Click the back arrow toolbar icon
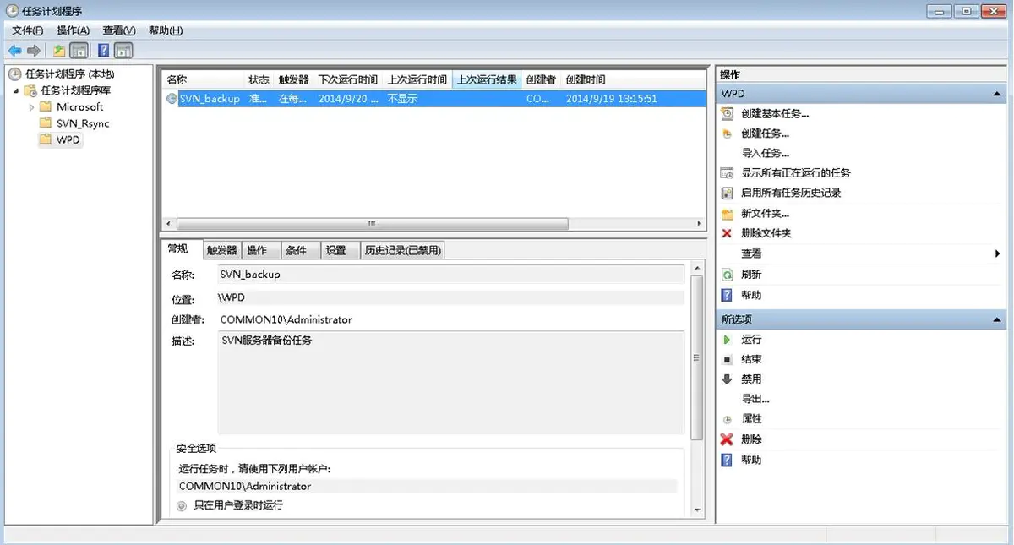Viewport: 1014px width, 545px height. point(14,51)
